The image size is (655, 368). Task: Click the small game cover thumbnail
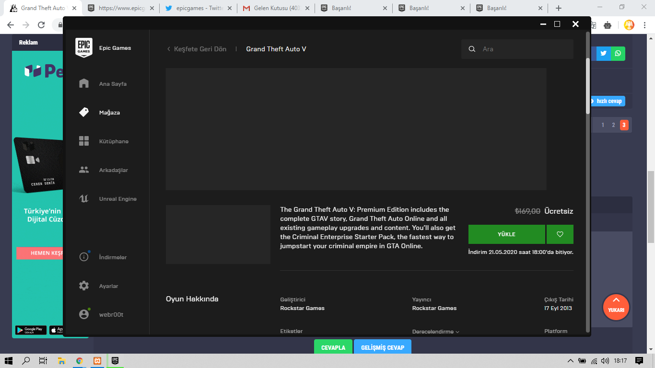click(x=218, y=234)
